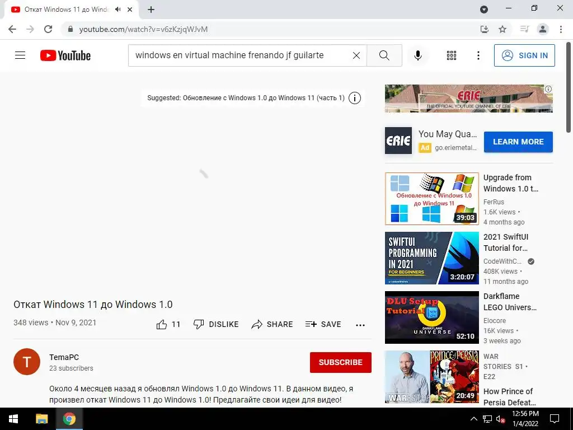Show hidden tray icons chevron
This screenshot has width=573, height=430.
click(x=473, y=419)
